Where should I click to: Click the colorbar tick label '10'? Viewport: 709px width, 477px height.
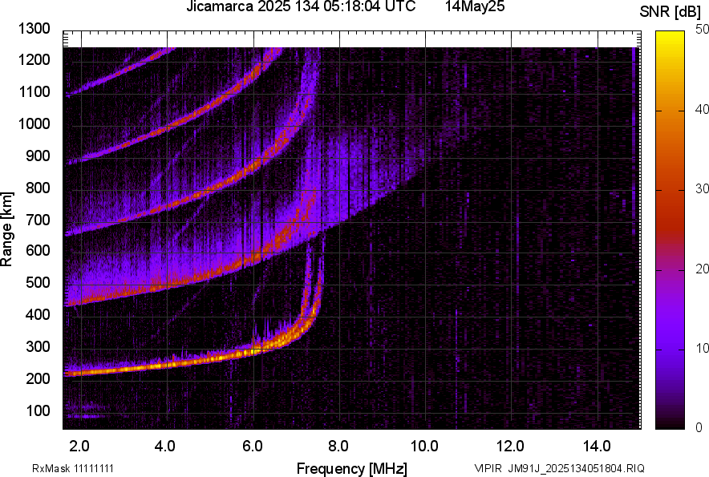pyautogui.click(x=702, y=348)
